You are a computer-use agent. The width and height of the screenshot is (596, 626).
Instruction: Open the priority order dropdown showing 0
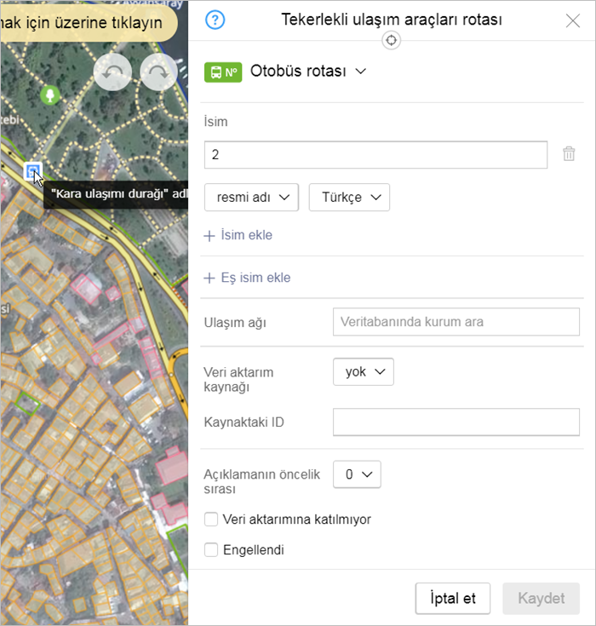point(357,474)
